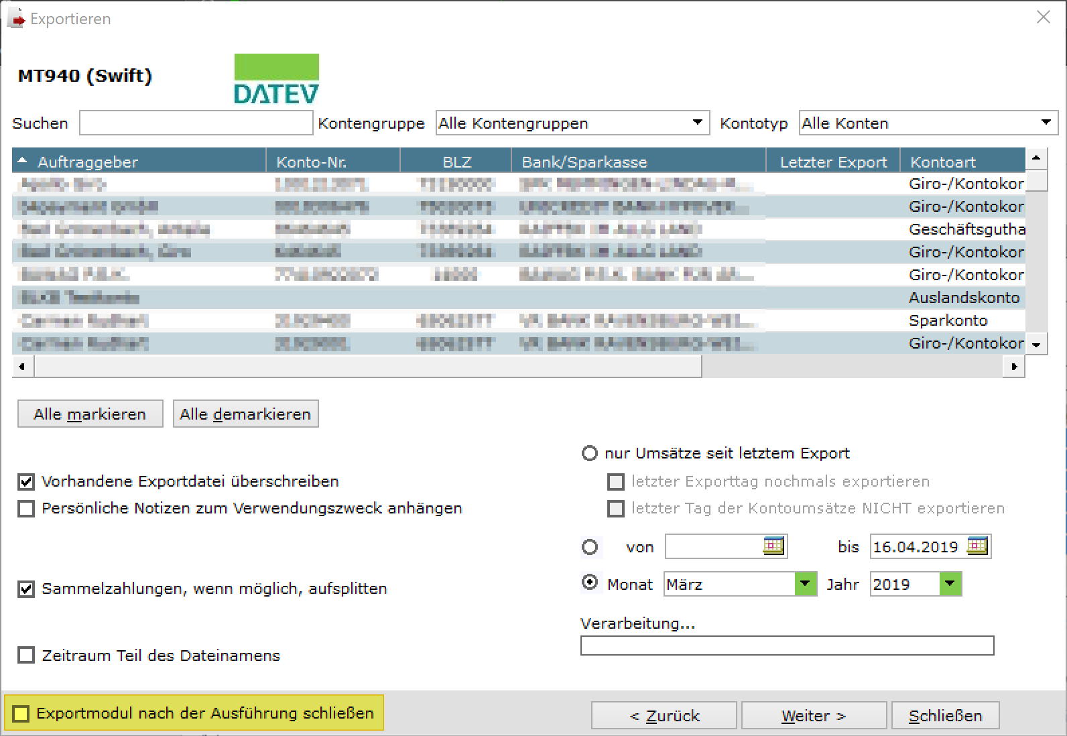Toggle 'Sammelzahlungen, wenn möglich, aufsplitten' checkbox
1067x736 pixels.
(26, 589)
